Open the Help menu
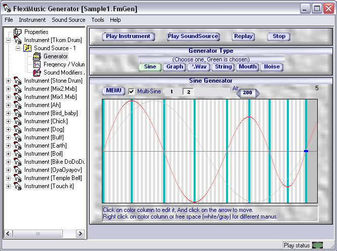The width and height of the screenshot is (337, 251). coord(116,20)
